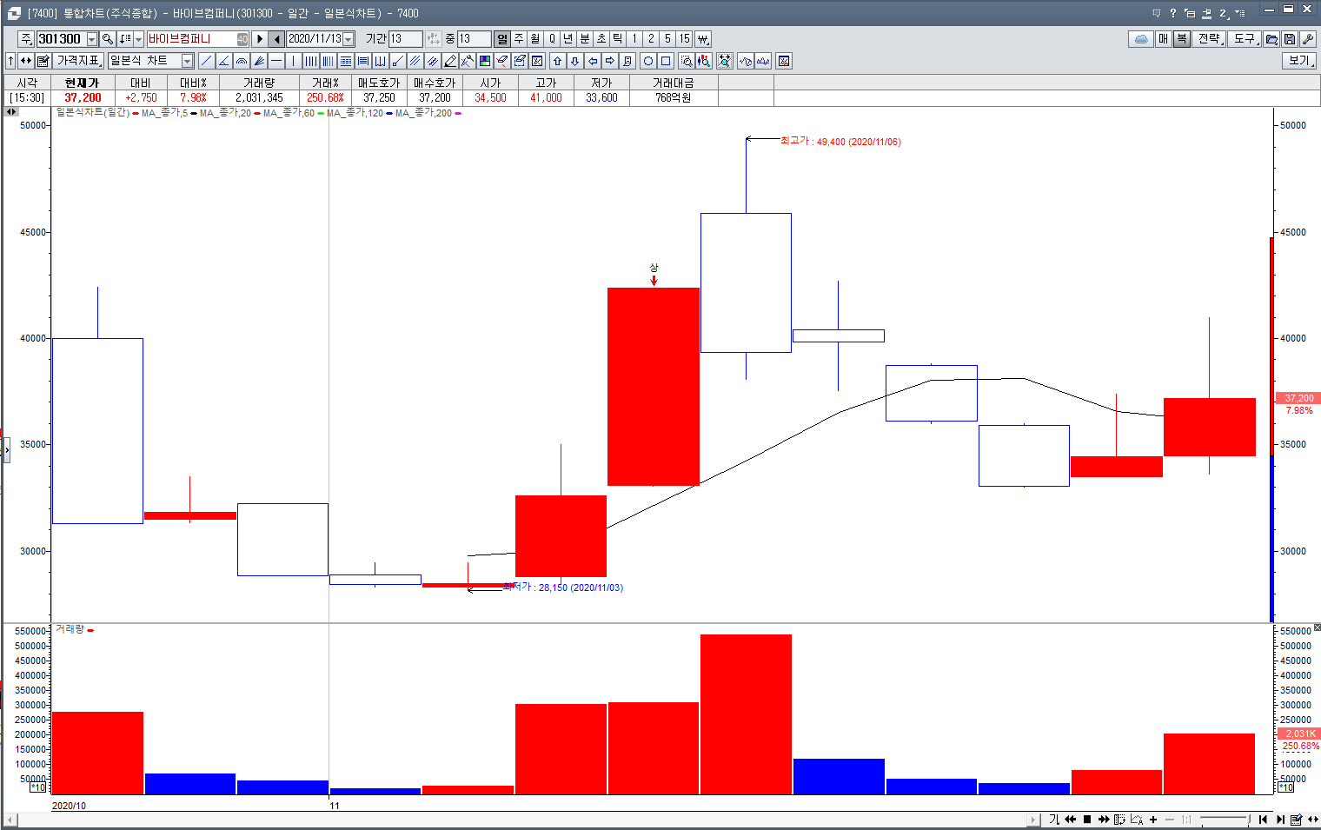Jump to last data skip button
The width and height of the screenshot is (1321, 830).
click(x=1280, y=820)
